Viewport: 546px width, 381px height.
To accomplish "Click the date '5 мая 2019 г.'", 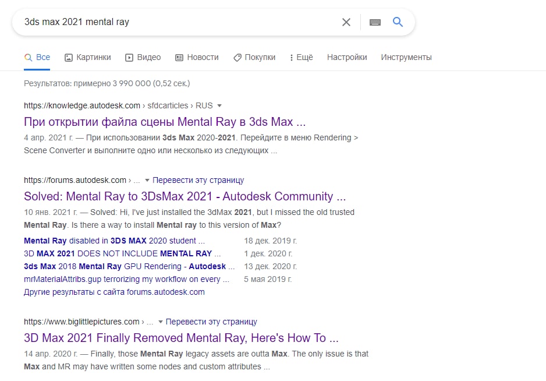I will click(267, 279).
